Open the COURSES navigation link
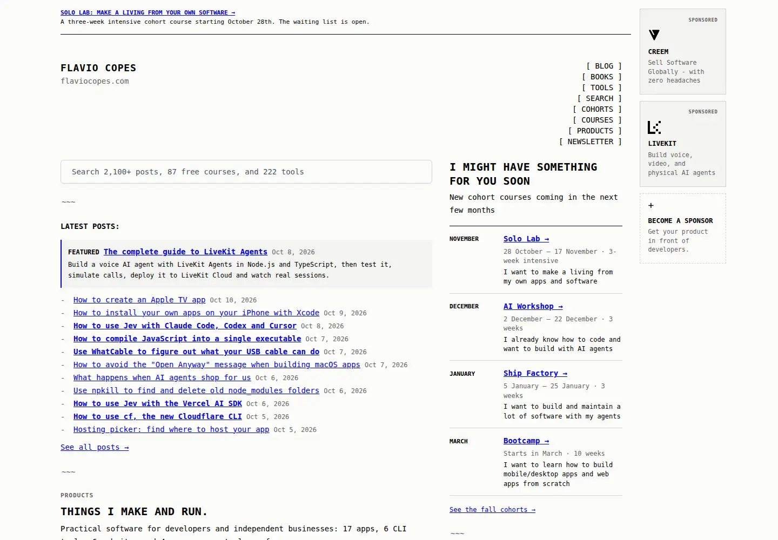Viewport: 778px width, 540px height. pos(597,120)
